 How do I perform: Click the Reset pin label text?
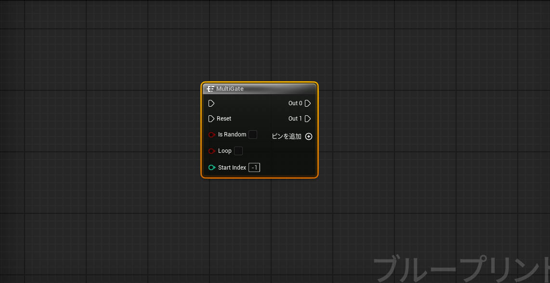click(224, 119)
